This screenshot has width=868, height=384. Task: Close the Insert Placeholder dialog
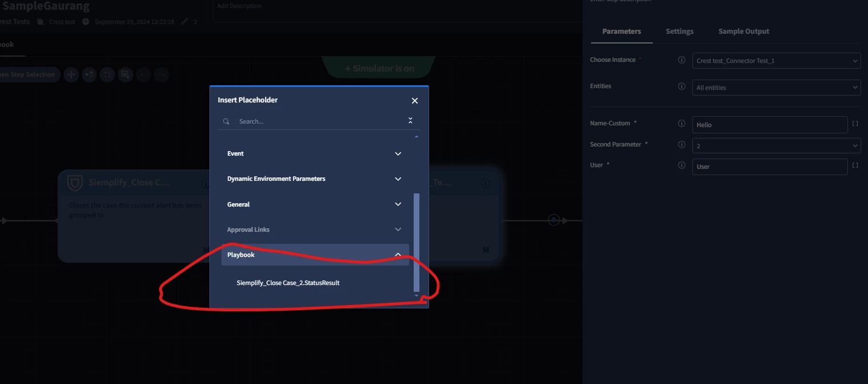415,101
